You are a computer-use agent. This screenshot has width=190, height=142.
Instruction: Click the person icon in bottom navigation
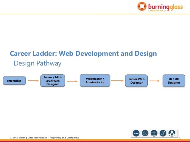tap(172, 133)
